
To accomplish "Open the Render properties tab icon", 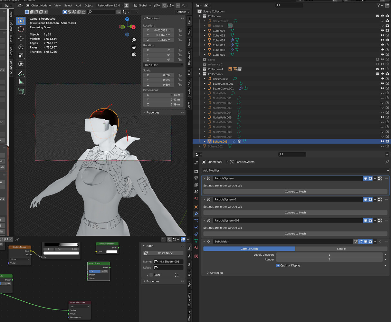I will tap(196, 171).
